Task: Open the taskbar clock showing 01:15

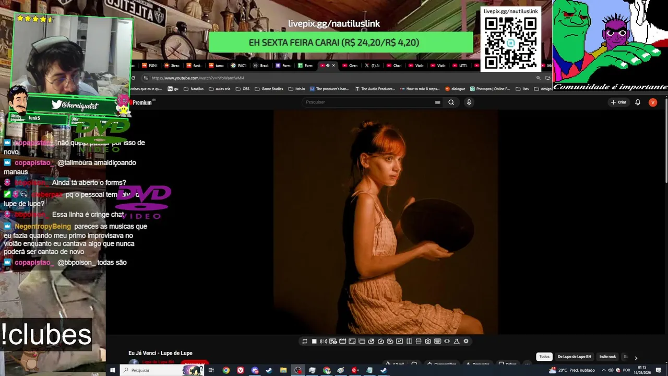Action: [642, 370]
